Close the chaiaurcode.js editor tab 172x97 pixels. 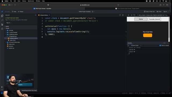point(49,15)
